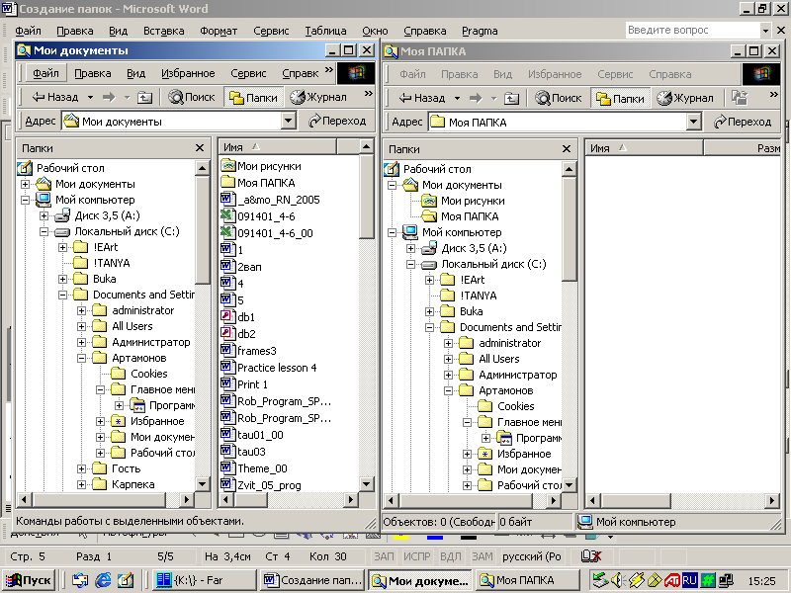Toggle Поиск pane in Моя ПАПКА window
791x593 pixels.
(x=559, y=98)
